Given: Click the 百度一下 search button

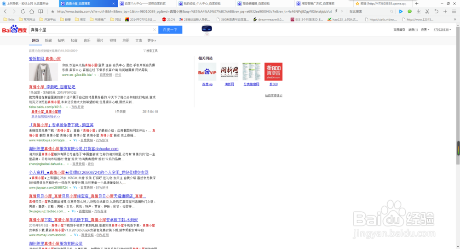Looking at the screenshot, I should pyautogui.click(x=170, y=29).
